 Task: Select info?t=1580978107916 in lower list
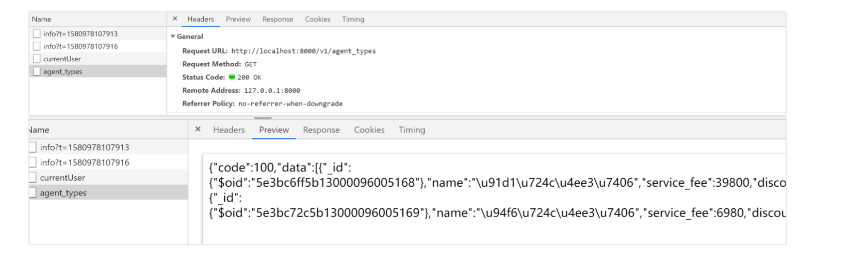[x=108, y=162]
